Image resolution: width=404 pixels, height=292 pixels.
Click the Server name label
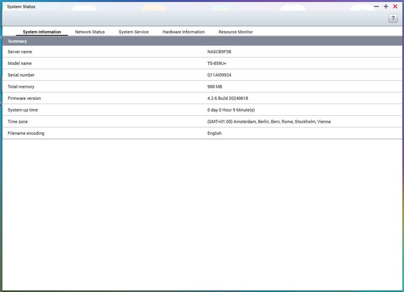coord(20,52)
